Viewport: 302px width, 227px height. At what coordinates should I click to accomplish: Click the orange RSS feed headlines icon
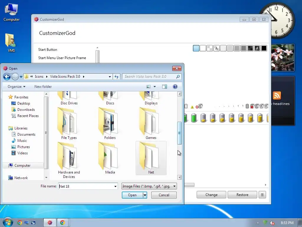click(277, 95)
